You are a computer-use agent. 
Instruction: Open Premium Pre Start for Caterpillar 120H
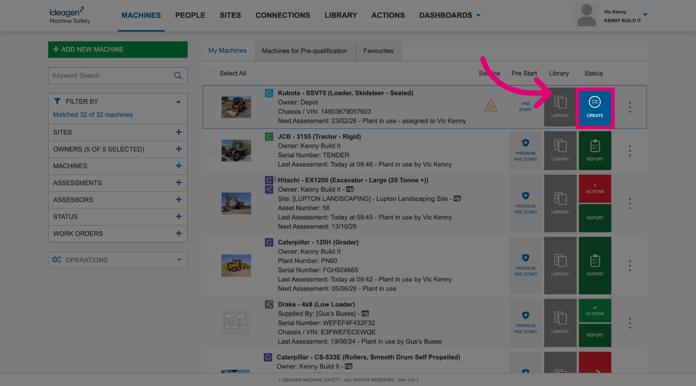coord(526,265)
